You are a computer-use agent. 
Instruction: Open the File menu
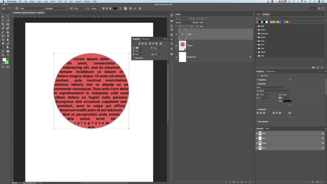coord(20,1)
